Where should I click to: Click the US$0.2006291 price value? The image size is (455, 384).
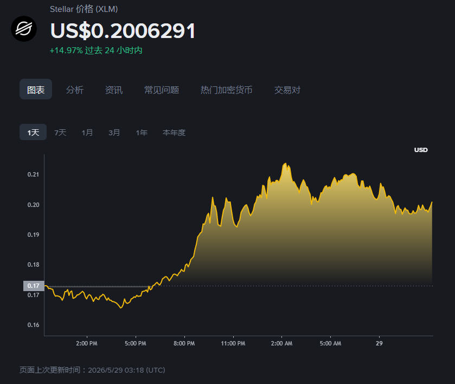(x=123, y=31)
